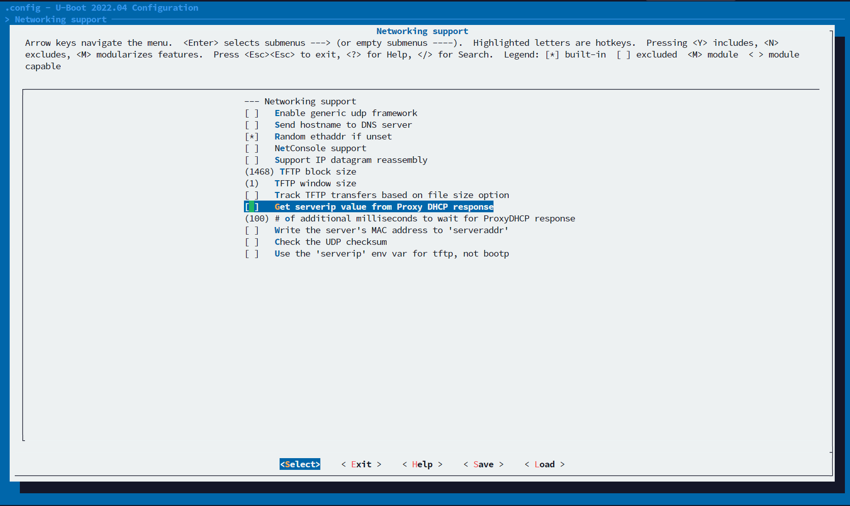This screenshot has width=850, height=506.
Task: Select the 'Support IP datagram reassembly' label
Action: (x=351, y=160)
